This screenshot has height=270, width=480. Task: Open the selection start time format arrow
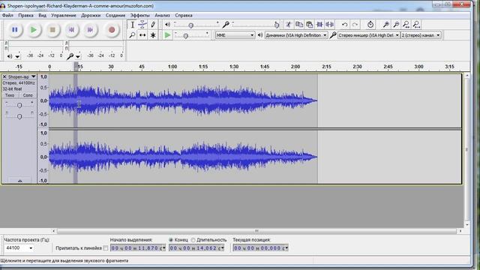click(163, 248)
